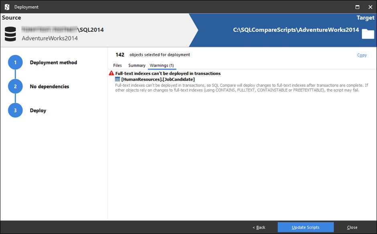Screen dimensions: 377x234
Task: Go back with the Back button
Action: point(259,227)
